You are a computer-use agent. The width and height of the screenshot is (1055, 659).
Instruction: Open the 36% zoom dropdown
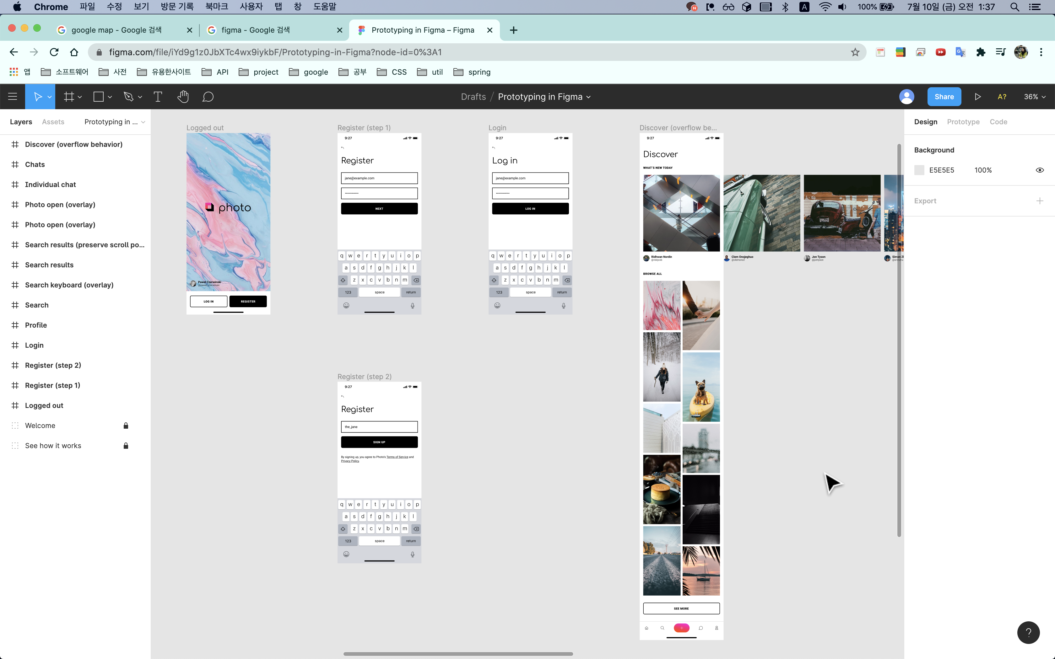tap(1035, 97)
